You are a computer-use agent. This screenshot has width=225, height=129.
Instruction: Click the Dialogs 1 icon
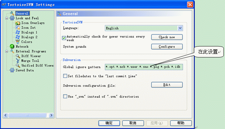[18, 32]
